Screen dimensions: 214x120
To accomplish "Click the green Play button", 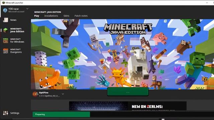I will click(128, 92).
